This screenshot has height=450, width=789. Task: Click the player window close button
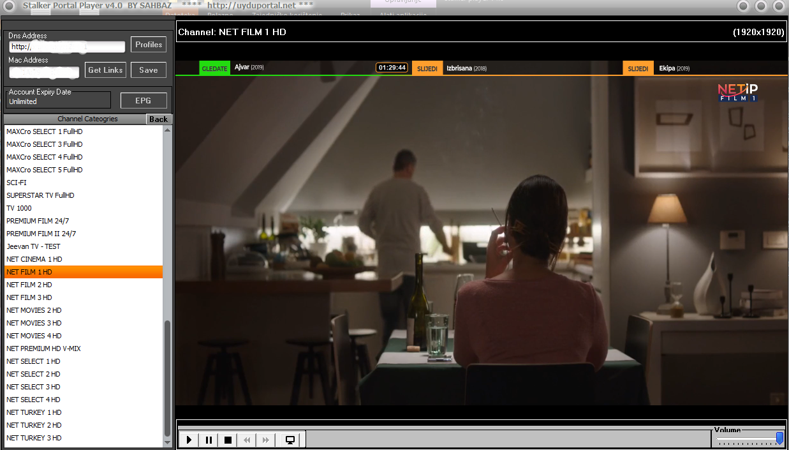point(779,6)
